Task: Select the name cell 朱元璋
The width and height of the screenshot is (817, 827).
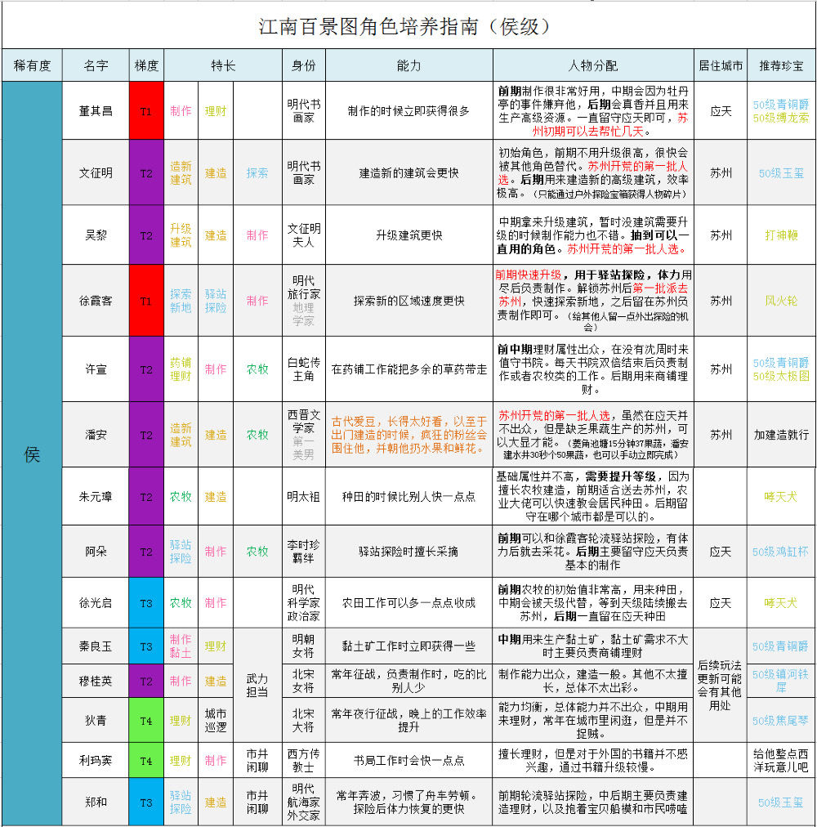Action: pos(96,496)
